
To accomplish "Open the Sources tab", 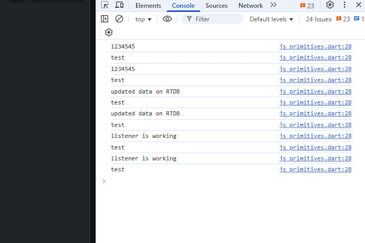I will point(216,5).
